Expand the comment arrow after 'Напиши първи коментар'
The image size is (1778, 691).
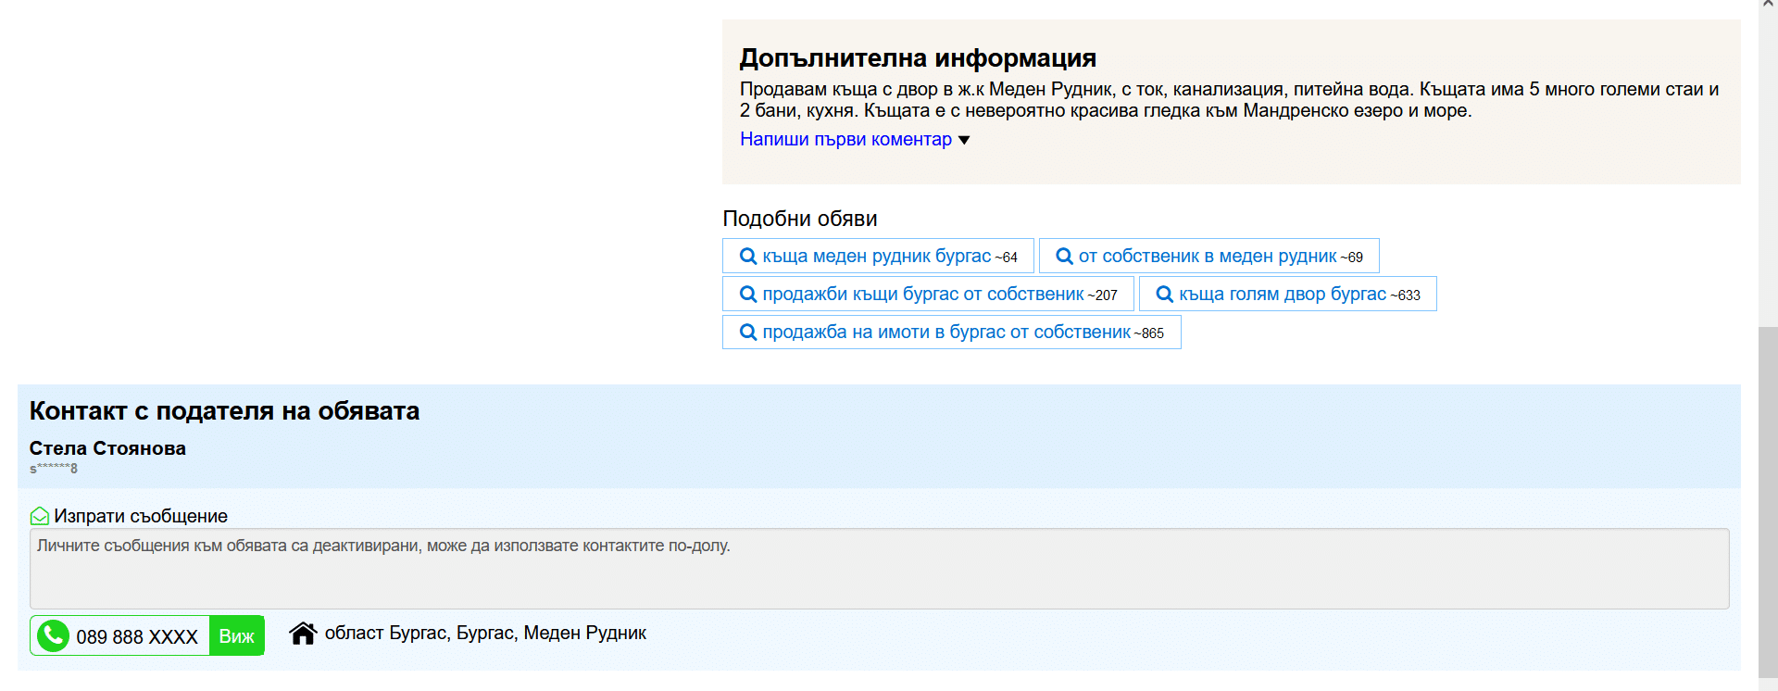coord(964,140)
